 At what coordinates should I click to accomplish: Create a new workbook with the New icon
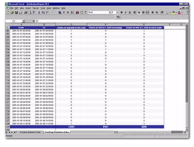coord(8,13)
